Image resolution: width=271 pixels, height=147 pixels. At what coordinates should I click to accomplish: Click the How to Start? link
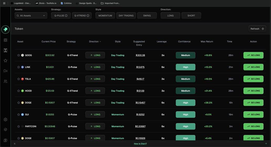(140, 144)
